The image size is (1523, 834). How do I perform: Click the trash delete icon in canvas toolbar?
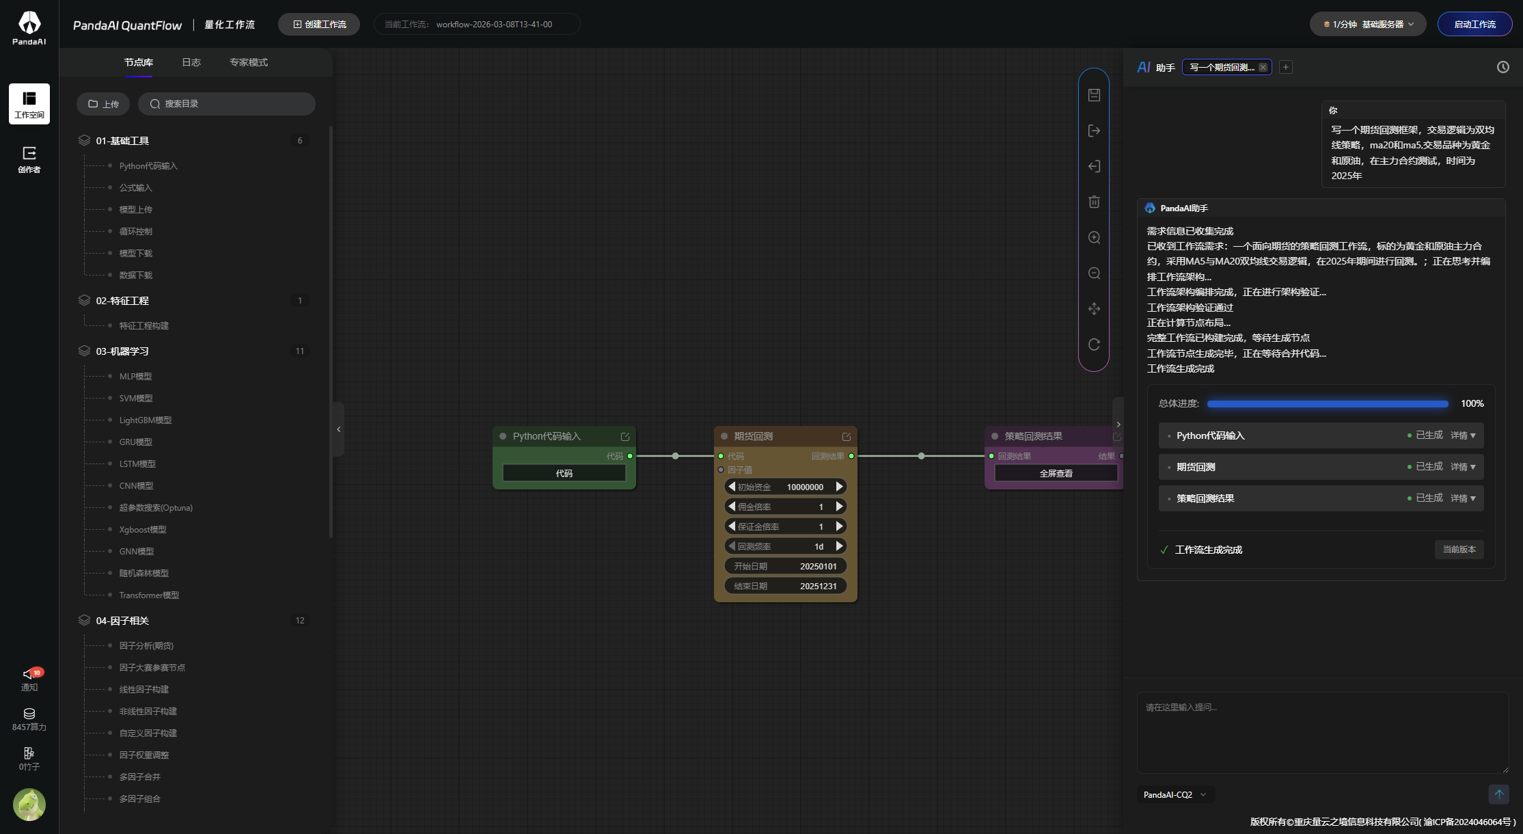click(x=1094, y=202)
